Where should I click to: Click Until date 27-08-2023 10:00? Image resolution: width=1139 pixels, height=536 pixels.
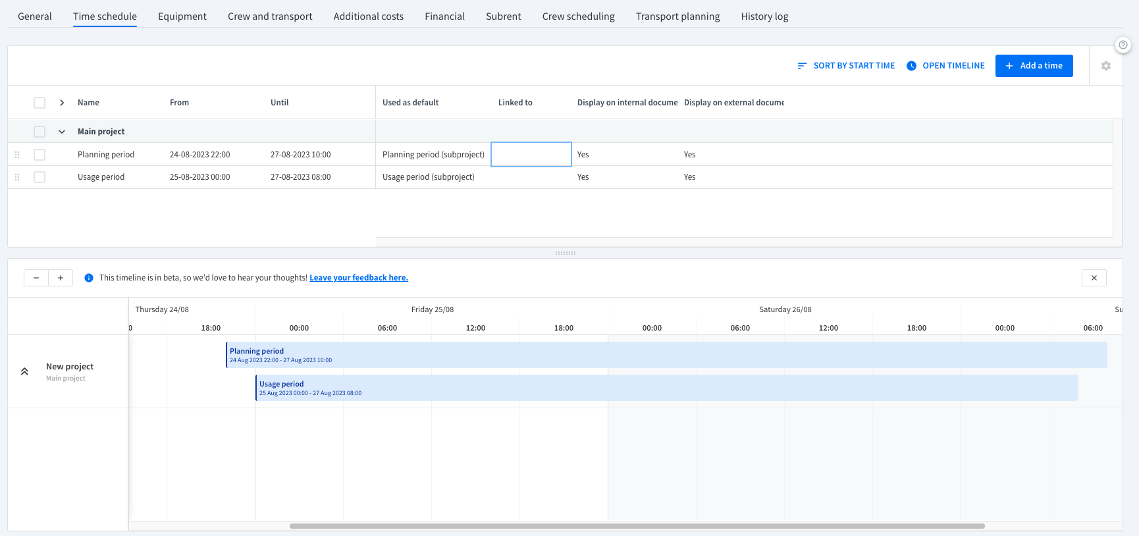tap(301, 155)
